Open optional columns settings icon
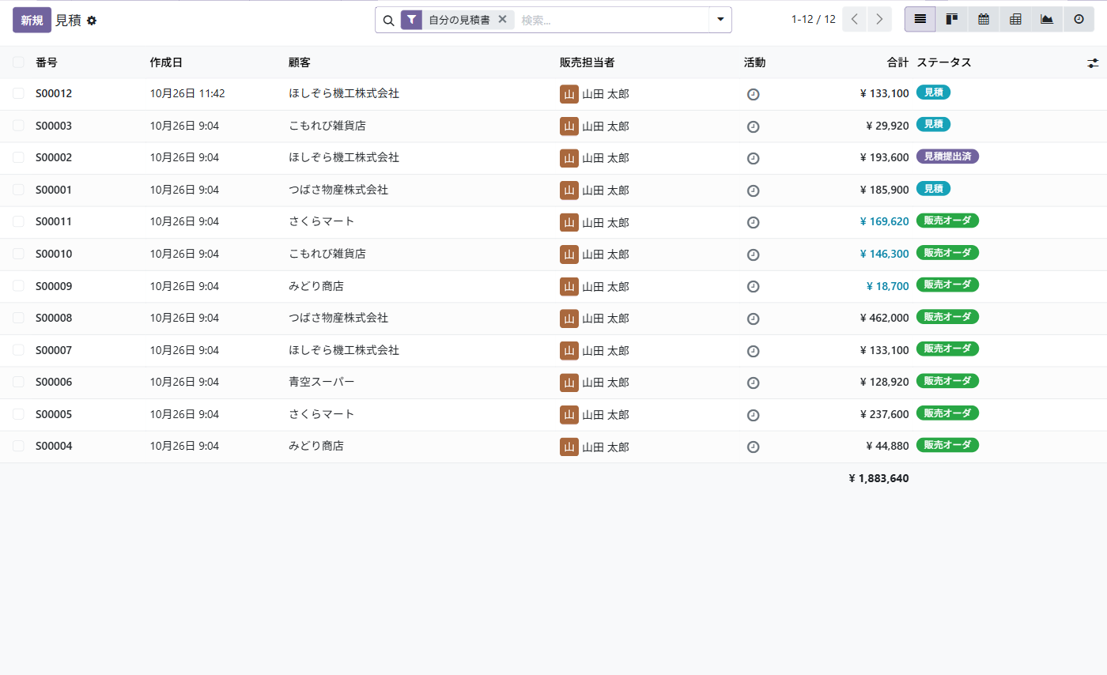1107x675 pixels. pos(1093,62)
